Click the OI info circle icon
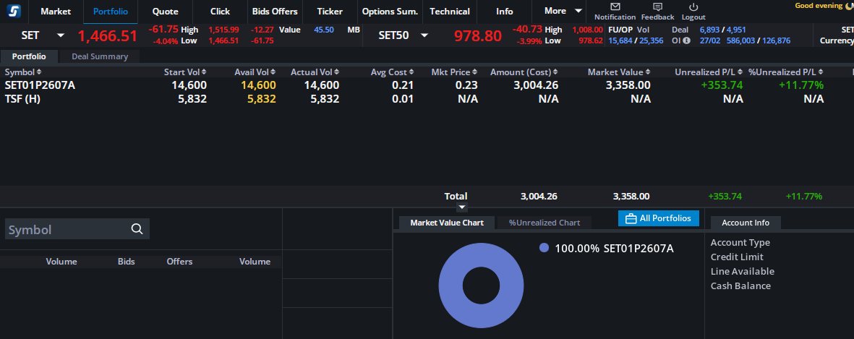 point(686,40)
